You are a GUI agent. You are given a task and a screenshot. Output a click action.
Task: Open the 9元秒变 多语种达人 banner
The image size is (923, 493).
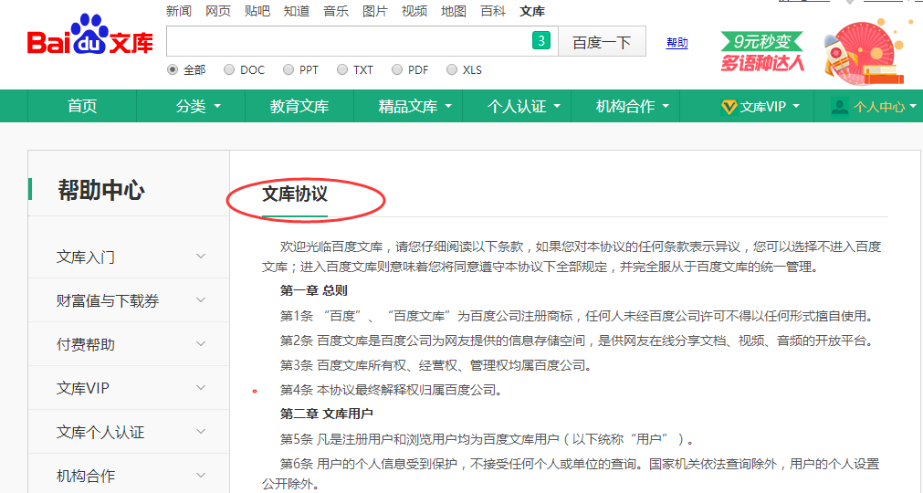point(762,52)
